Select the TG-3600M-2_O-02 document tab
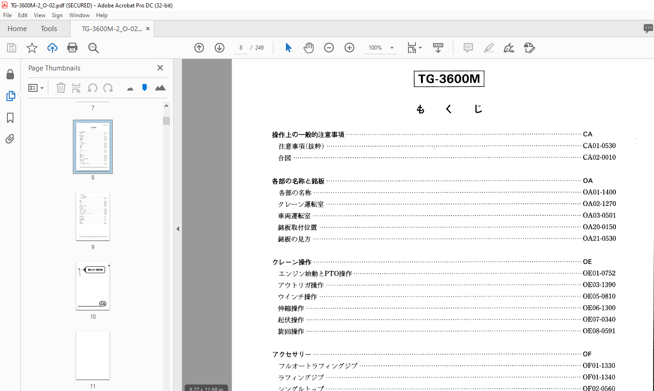654x391 pixels. [x=112, y=29]
